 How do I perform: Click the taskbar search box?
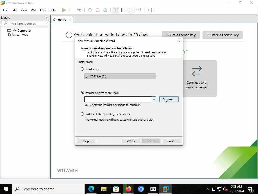pyautogui.click(x=48, y=189)
